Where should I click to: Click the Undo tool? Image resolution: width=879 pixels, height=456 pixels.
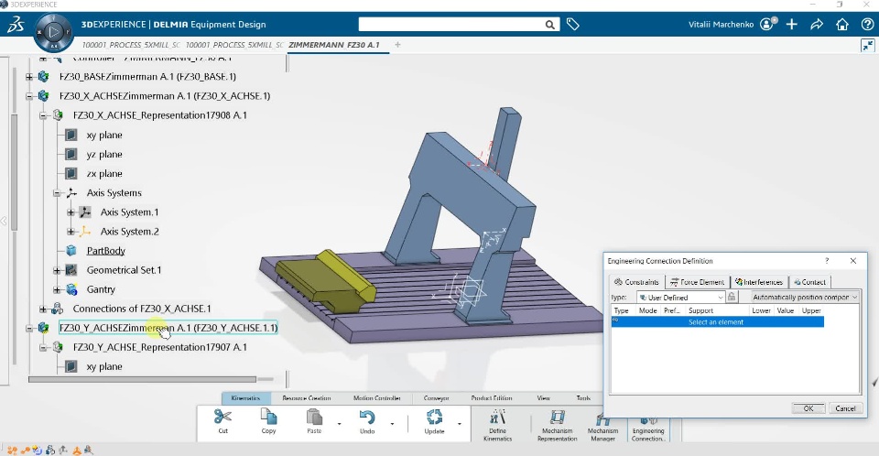click(x=367, y=421)
